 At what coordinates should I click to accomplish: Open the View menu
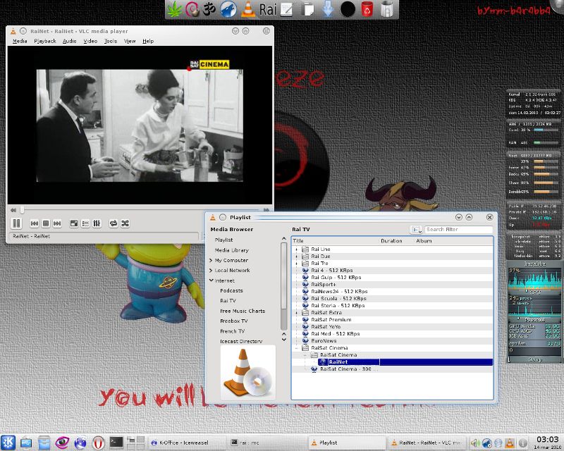[130, 41]
